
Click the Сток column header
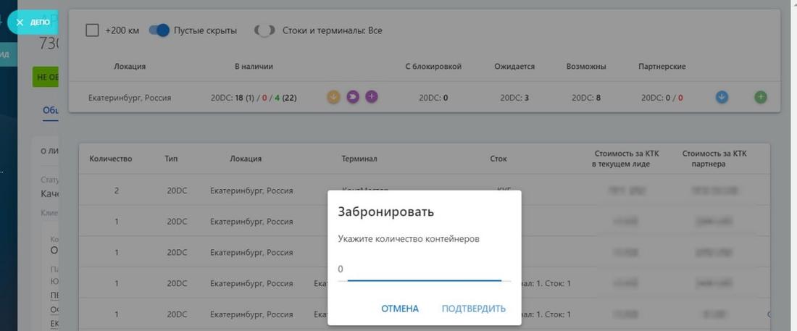click(498, 159)
